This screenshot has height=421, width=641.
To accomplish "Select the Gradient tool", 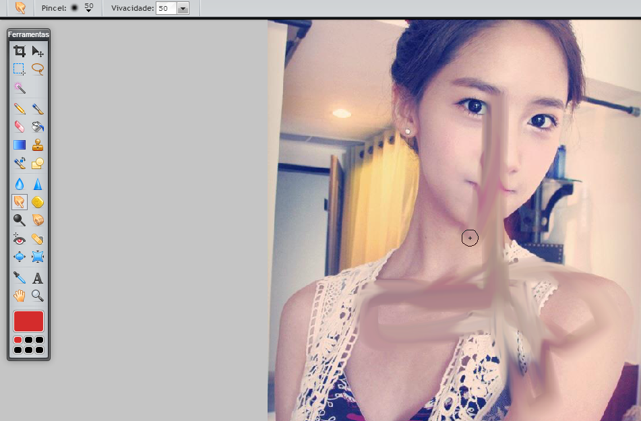I will [x=20, y=144].
